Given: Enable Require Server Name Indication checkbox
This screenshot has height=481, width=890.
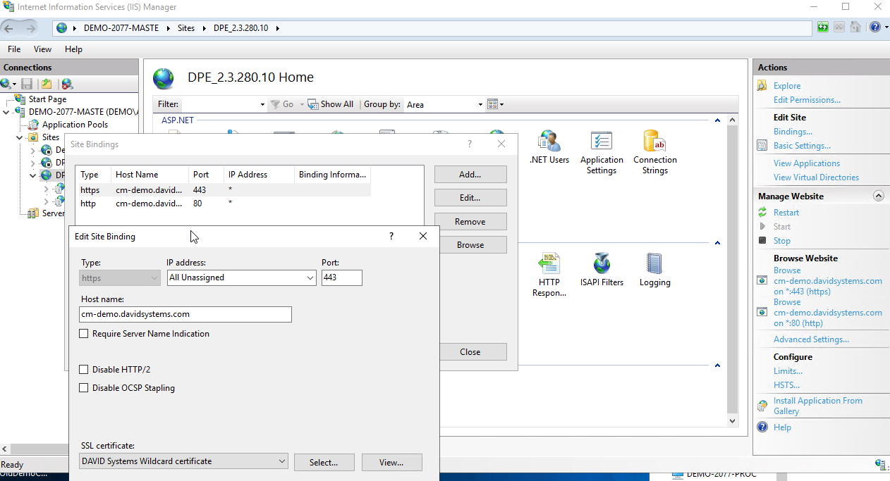Looking at the screenshot, I should tap(84, 334).
